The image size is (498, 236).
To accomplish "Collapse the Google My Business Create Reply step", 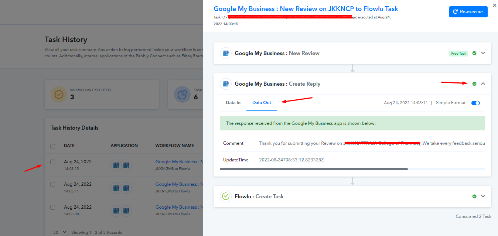I will (483, 84).
